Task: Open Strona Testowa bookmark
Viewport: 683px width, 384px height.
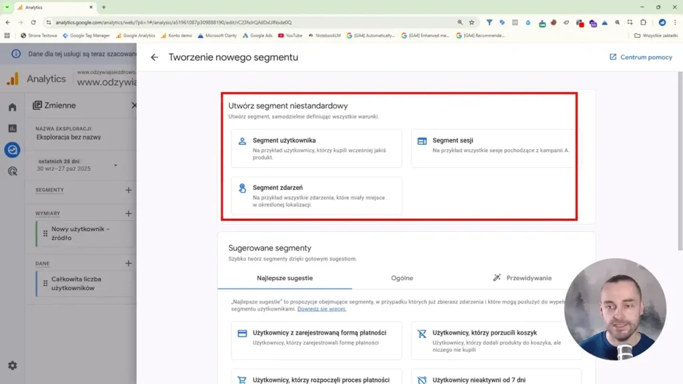Action: point(39,36)
